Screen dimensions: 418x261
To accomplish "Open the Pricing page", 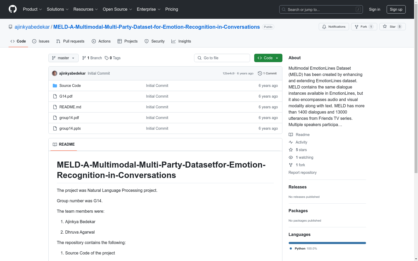I will (172, 9).
